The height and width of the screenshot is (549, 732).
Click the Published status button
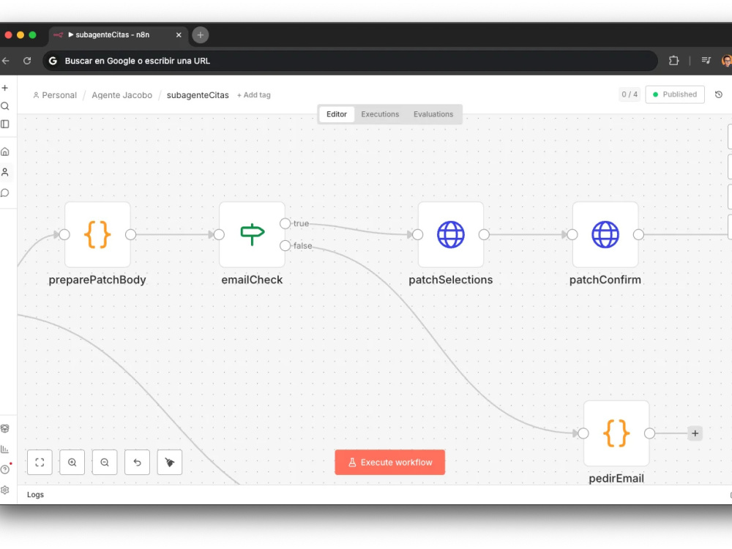pyautogui.click(x=675, y=94)
